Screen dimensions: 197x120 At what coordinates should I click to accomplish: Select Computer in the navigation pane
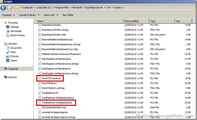13,69
